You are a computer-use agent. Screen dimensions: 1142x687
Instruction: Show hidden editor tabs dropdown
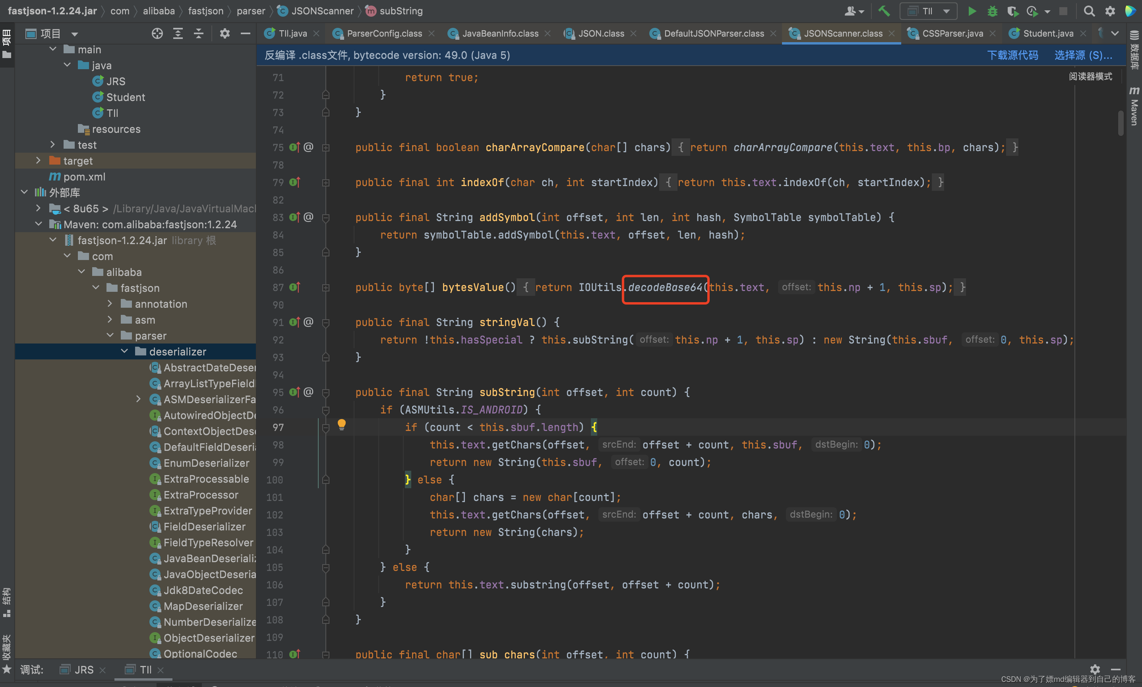click(x=1115, y=33)
